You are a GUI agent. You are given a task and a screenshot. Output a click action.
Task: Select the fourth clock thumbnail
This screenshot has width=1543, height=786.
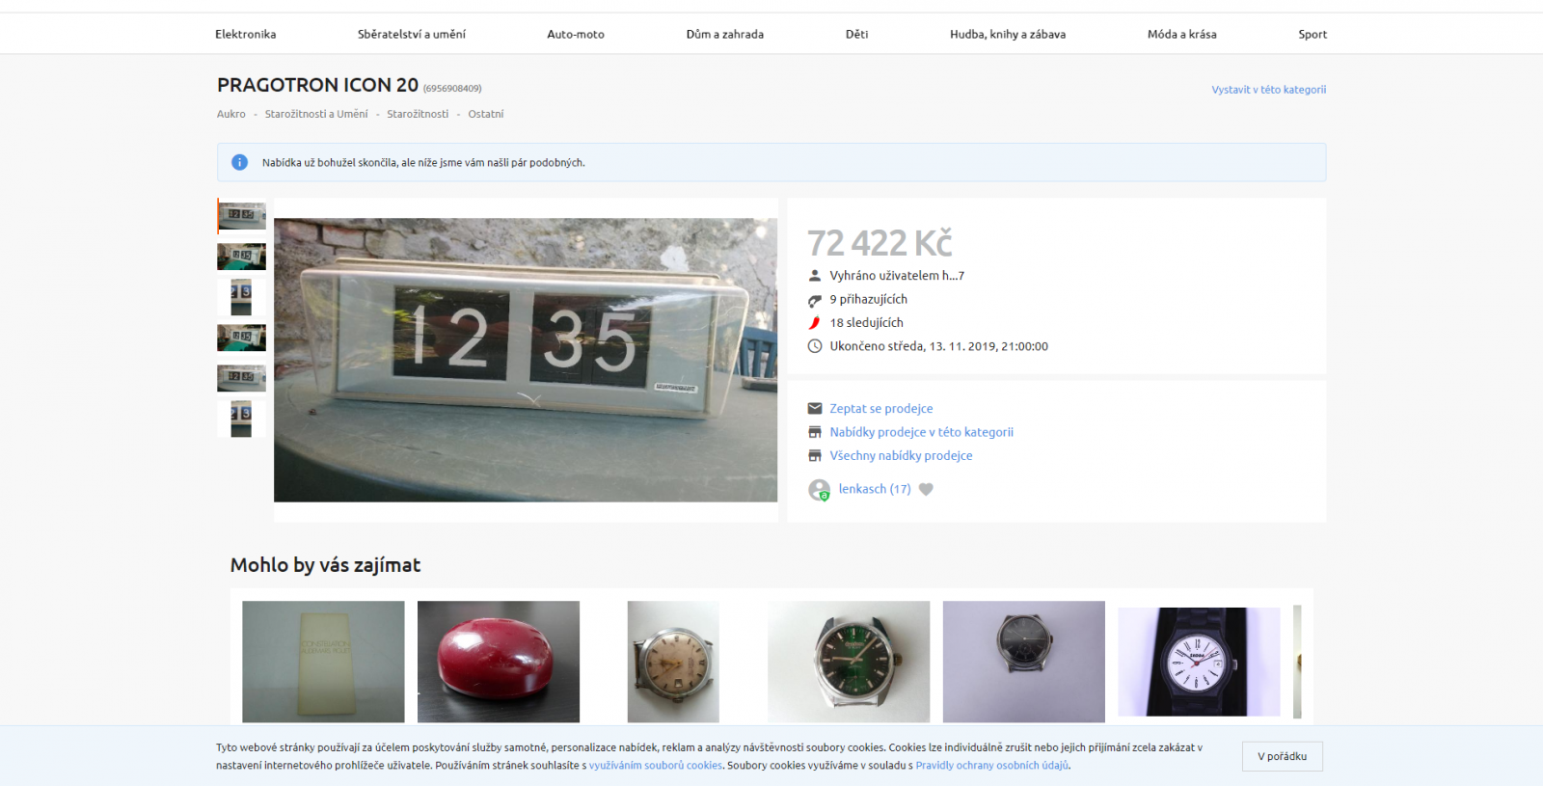tap(241, 338)
